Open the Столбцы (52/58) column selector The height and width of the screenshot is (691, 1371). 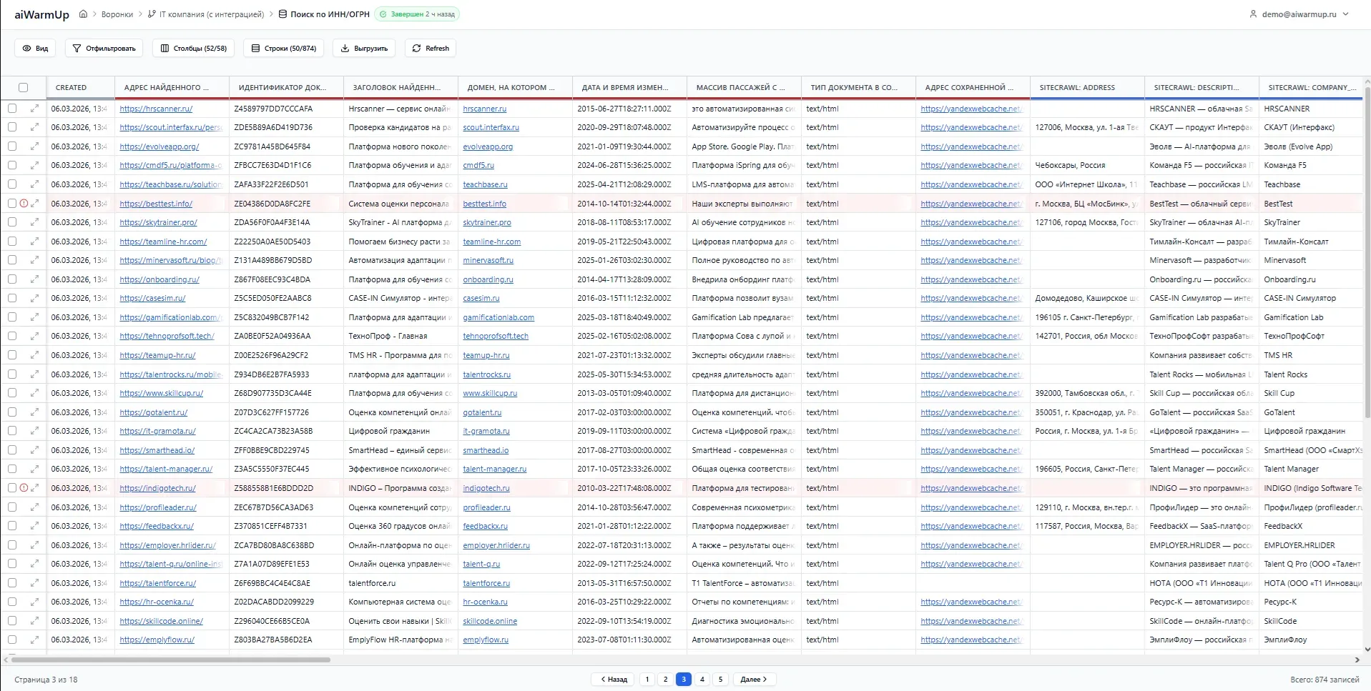pos(193,49)
